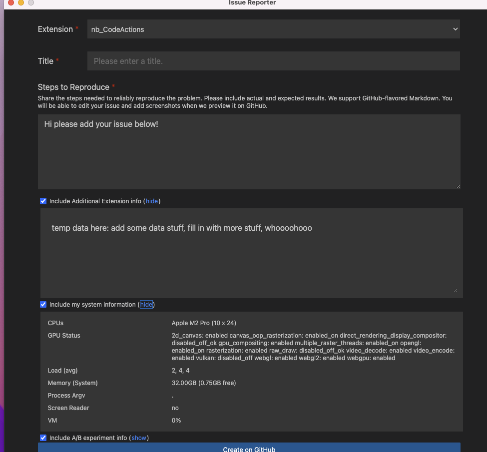Screen dimensions: 487x452
Task: Grab the resize handle of Steps to Reproduce box
Action: point(458,187)
